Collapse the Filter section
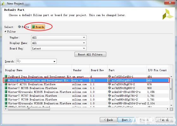 click(x=5, y=32)
